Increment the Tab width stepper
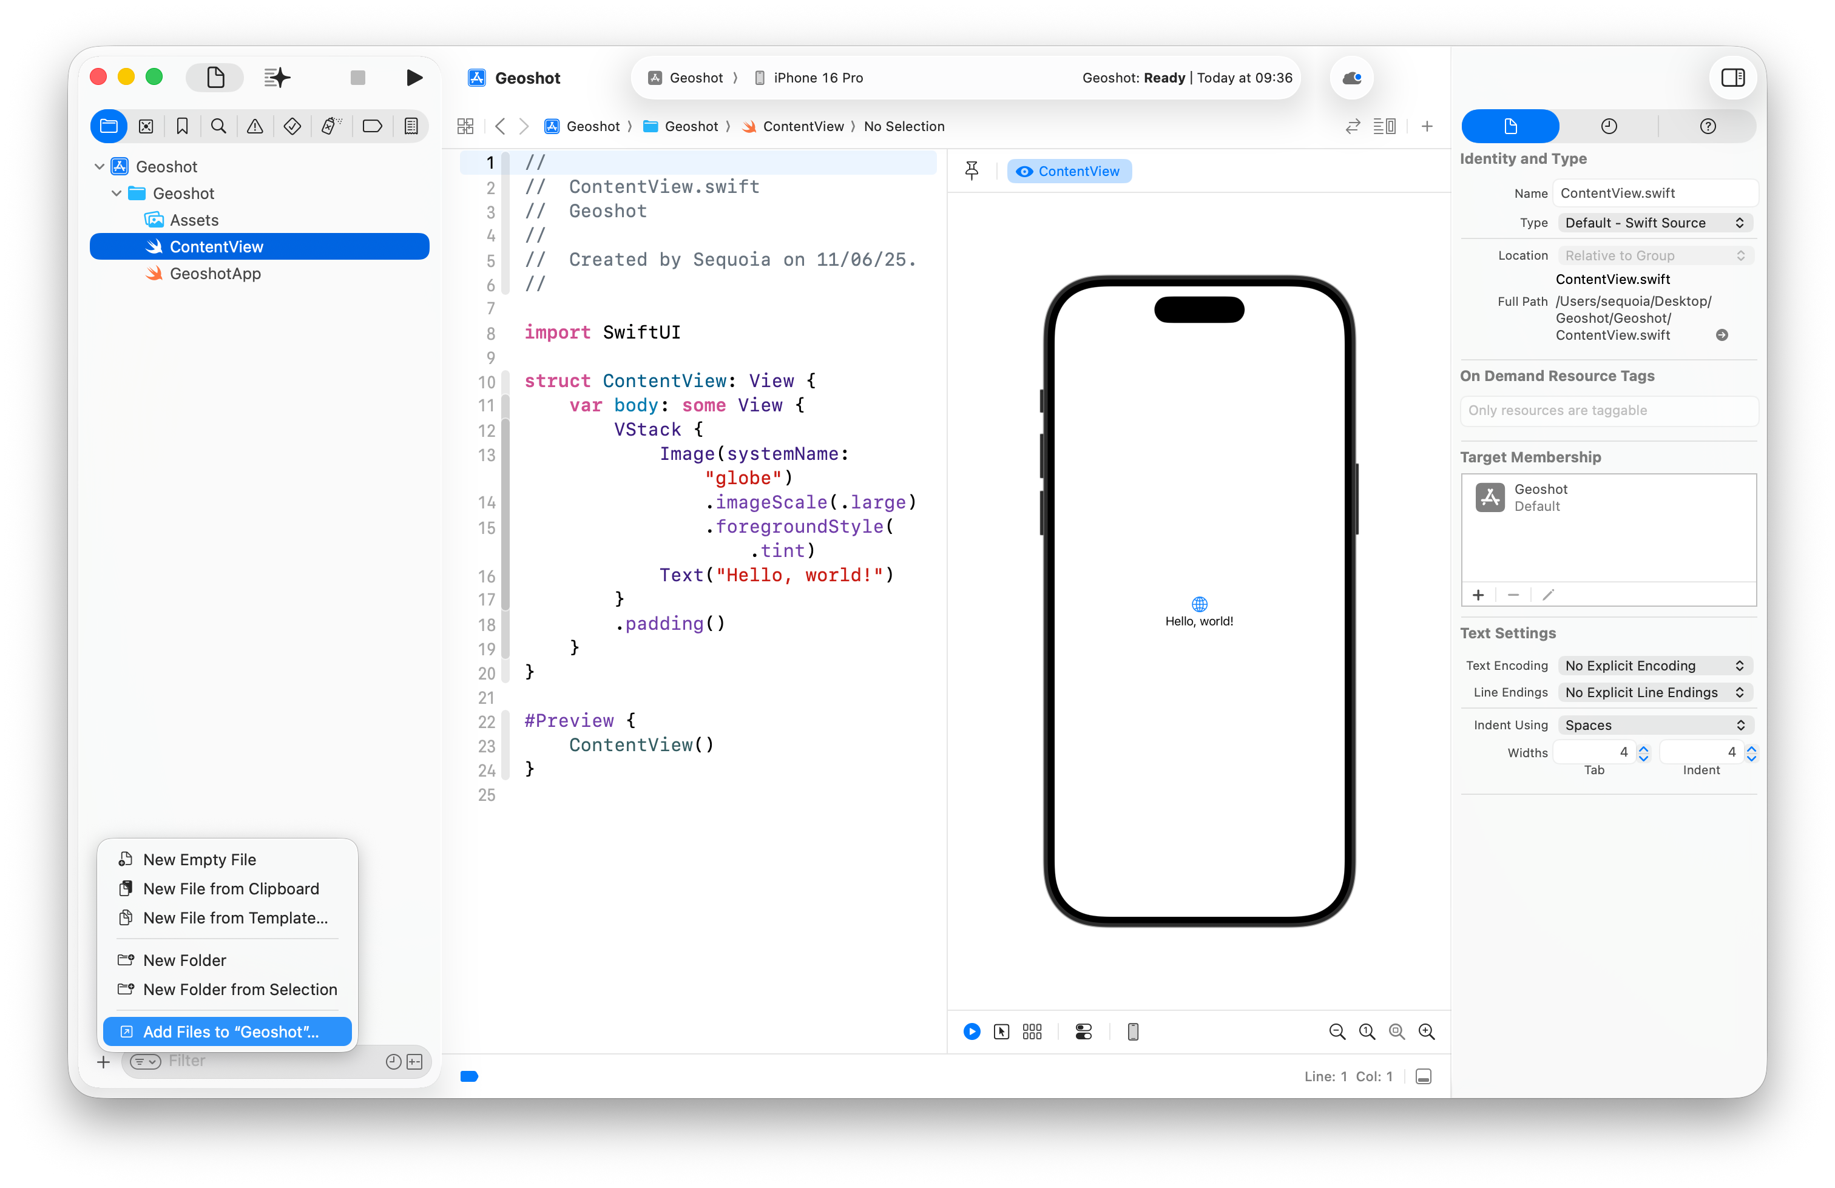Image resolution: width=1835 pixels, height=1188 pixels. (1643, 748)
